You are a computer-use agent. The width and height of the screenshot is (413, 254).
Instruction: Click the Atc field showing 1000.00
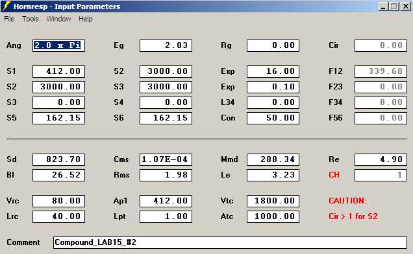pyautogui.click(x=273, y=216)
